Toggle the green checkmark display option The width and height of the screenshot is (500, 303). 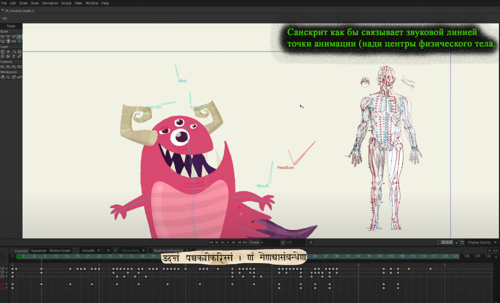click(456, 242)
